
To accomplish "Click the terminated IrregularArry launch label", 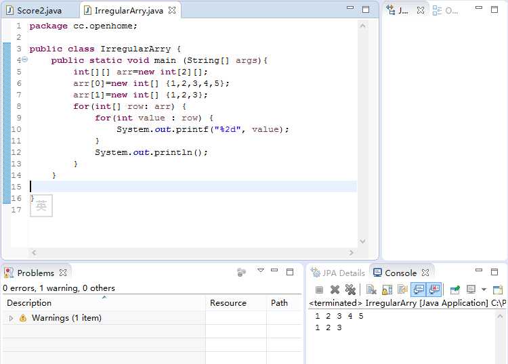I will click(x=408, y=303).
